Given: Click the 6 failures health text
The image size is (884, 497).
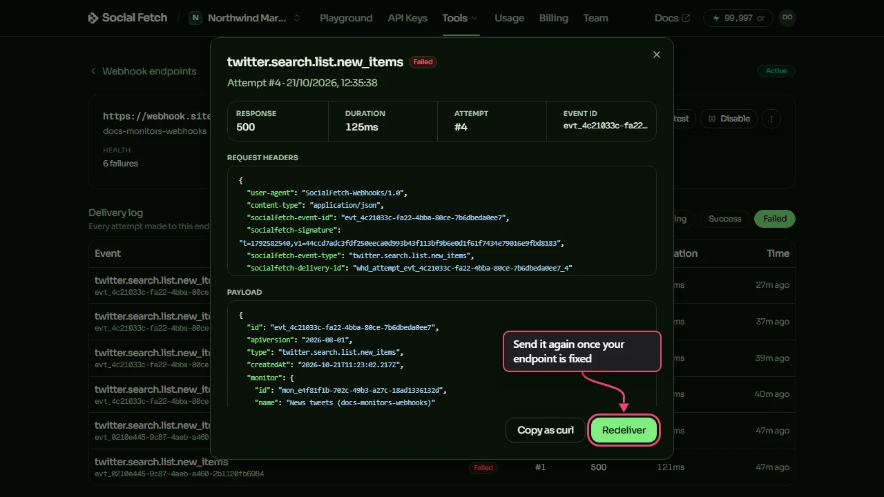Looking at the screenshot, I should click(x=120, y=164).
